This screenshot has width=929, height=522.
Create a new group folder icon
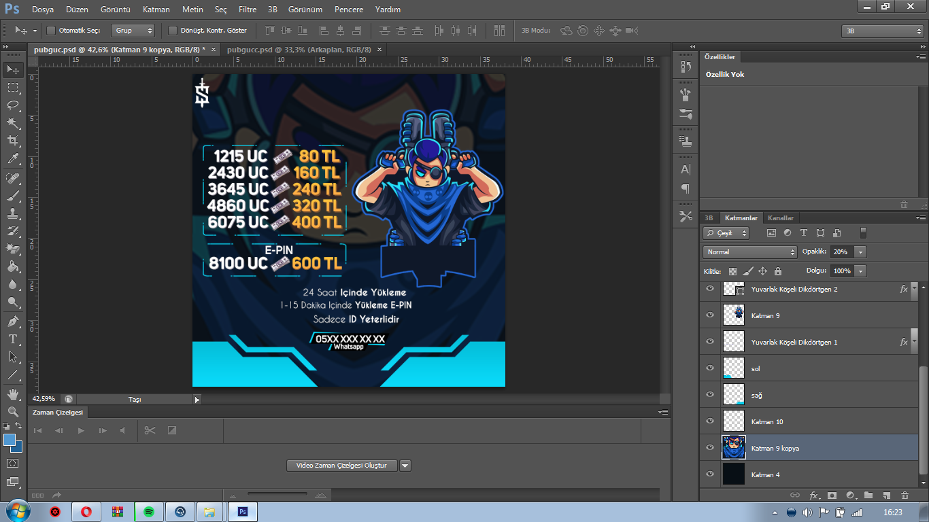click(x=868, y=495)
